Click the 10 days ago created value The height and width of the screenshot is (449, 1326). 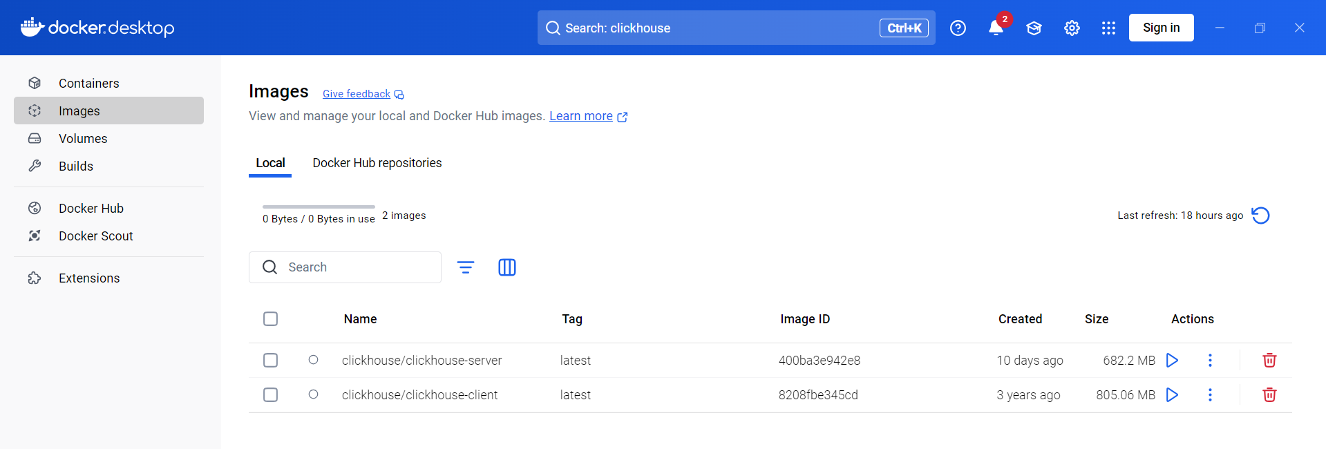pos(1030,361)
